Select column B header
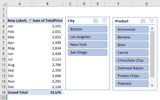The width and height of the screenshot is (160, 100). click(47, 4)
